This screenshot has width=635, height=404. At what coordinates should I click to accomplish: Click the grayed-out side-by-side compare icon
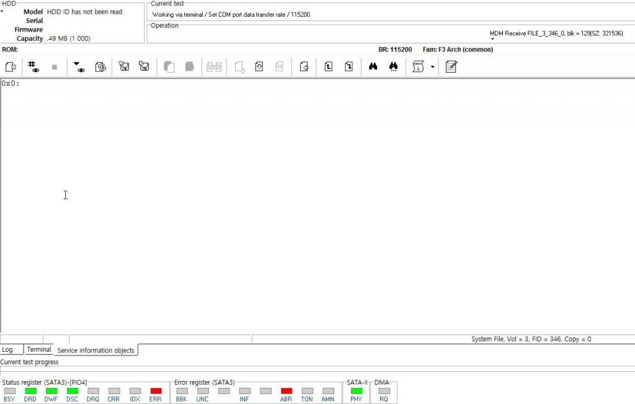pyautogui.click(x=214, y=66)
